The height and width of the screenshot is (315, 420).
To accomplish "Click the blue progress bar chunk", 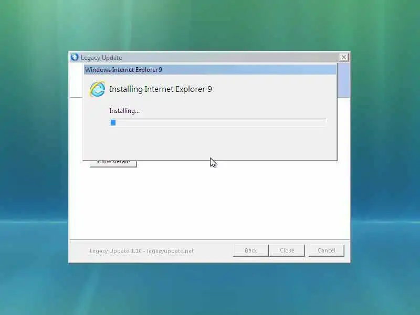I will 113,122.
